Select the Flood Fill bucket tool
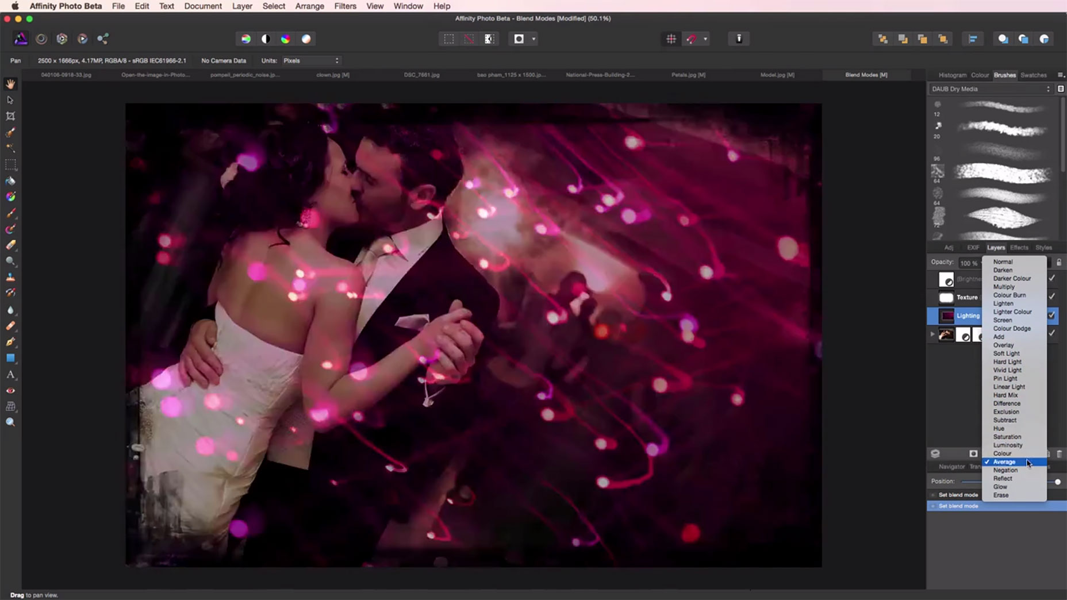Image resolution: width=1067 pixels, height=600 pixels. coord(10,180)
